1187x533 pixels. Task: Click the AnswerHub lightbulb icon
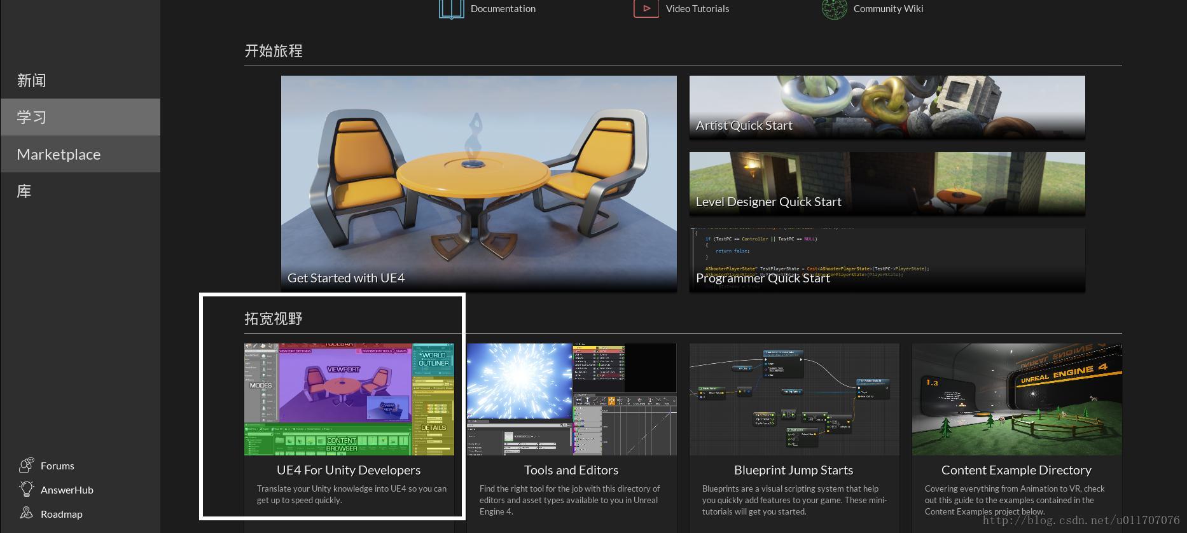point(26,489)
